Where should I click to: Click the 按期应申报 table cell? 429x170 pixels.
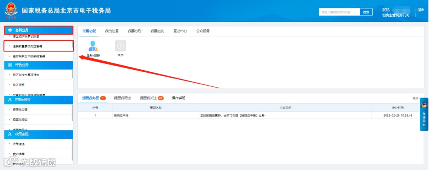[x=156, y=115]
